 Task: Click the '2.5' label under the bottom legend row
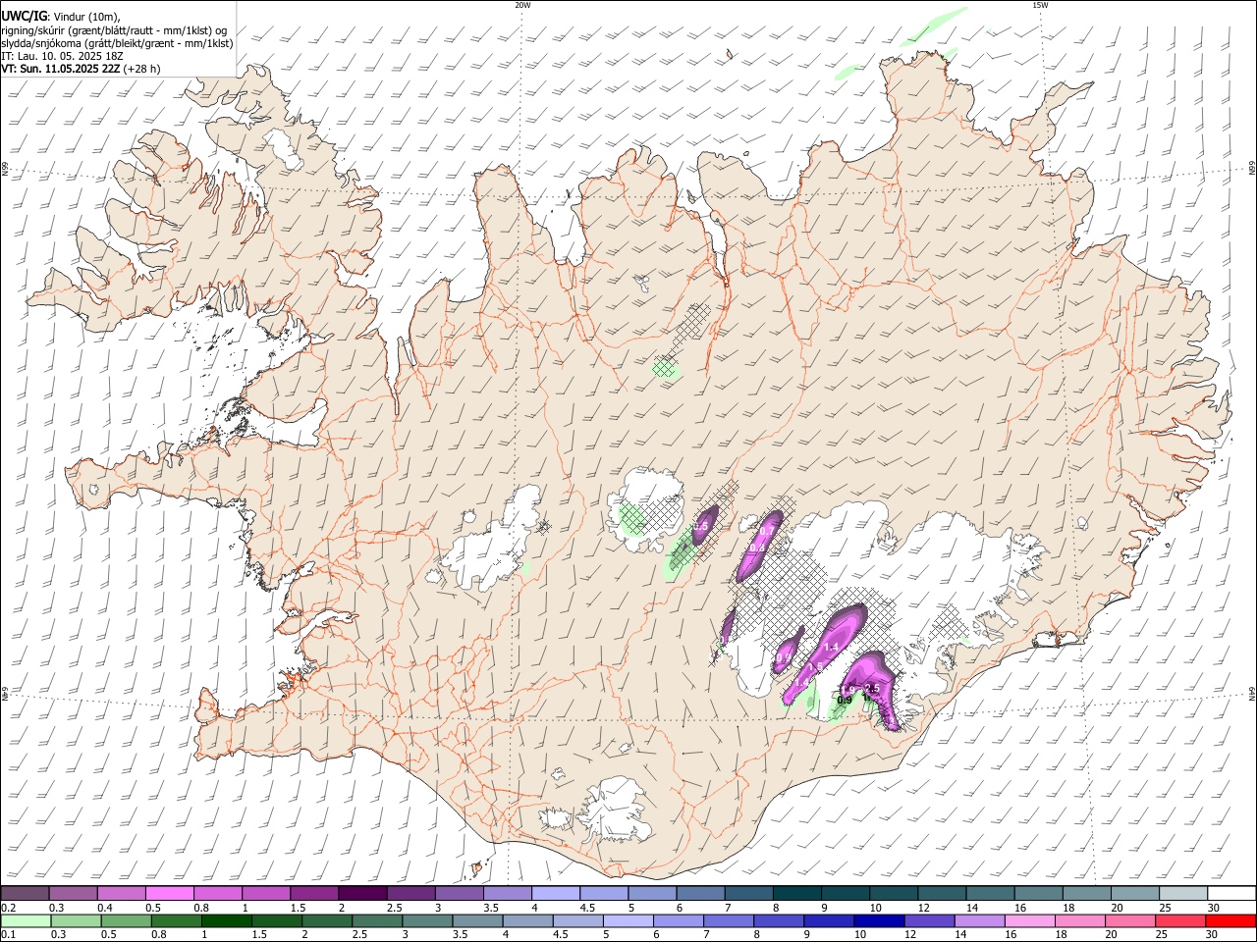pos(360,935)
